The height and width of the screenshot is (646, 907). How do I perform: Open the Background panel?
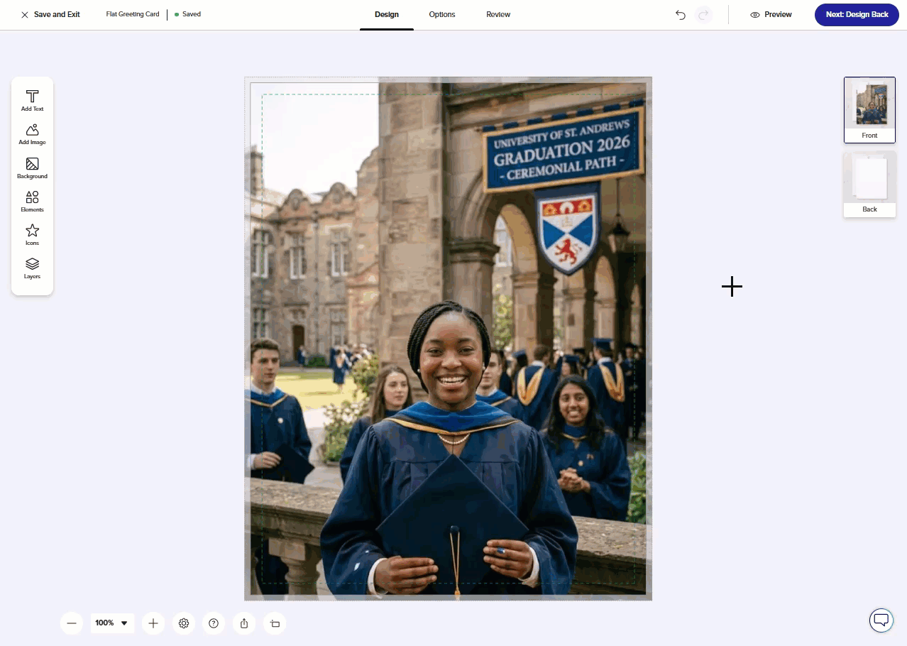click(x=32, y=168)
